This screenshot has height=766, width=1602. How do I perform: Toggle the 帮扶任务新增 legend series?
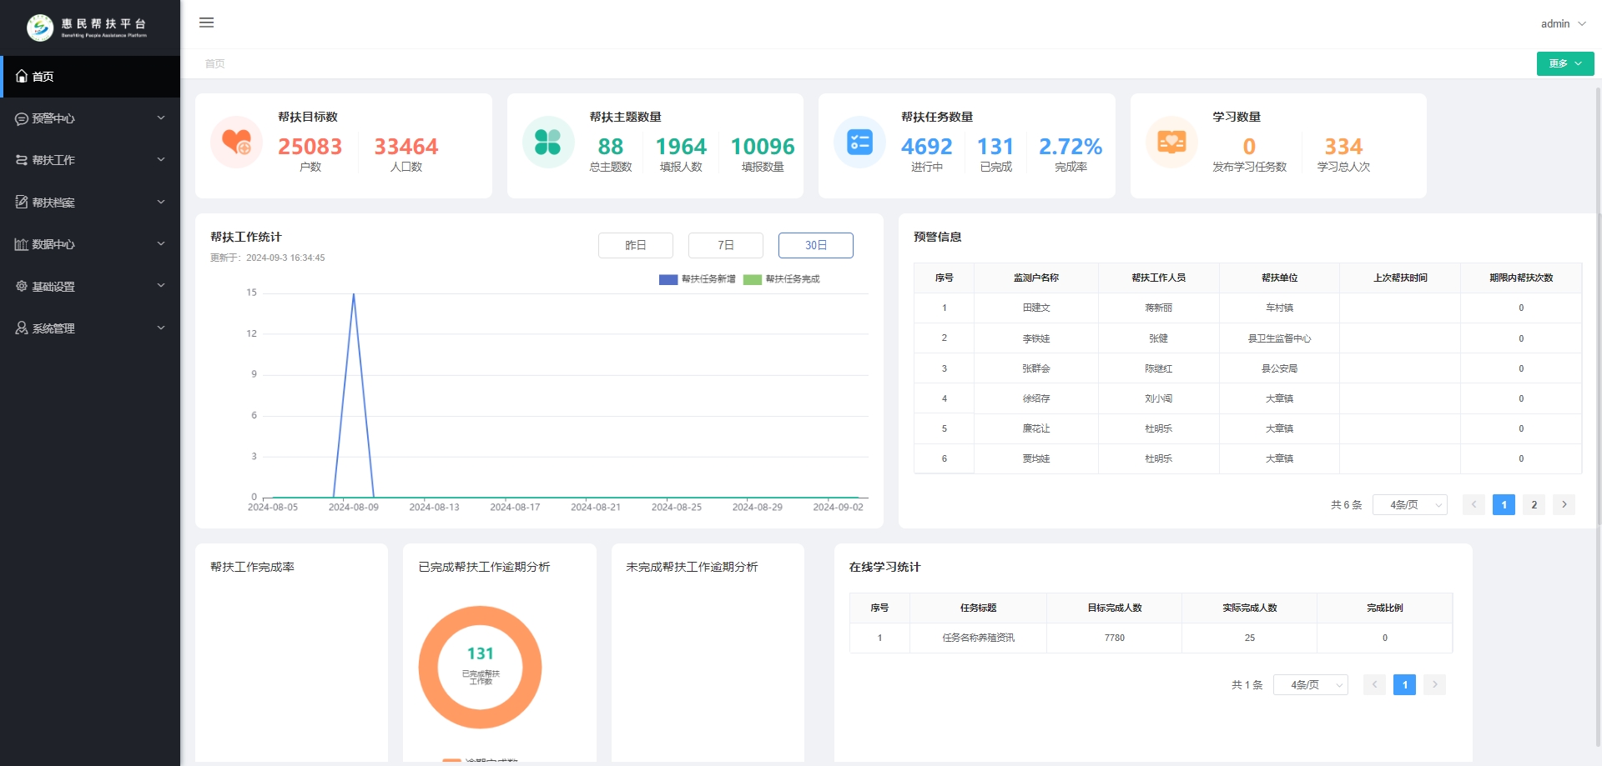click(698, 279)
